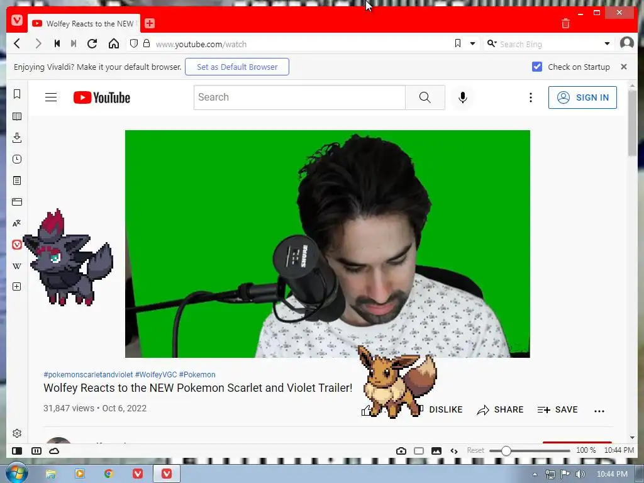Open closed tabs trash icon
644x483 pixels.
(x=565, y=23)
